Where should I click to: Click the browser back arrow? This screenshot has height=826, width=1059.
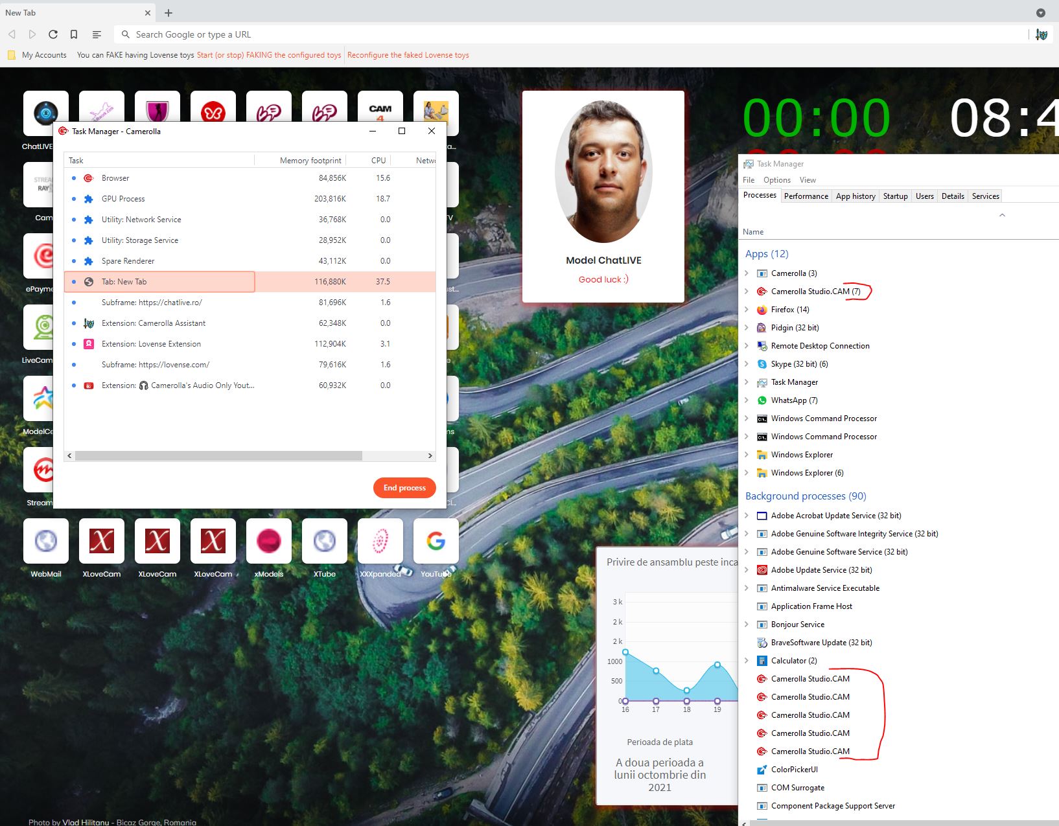[12, 34]
